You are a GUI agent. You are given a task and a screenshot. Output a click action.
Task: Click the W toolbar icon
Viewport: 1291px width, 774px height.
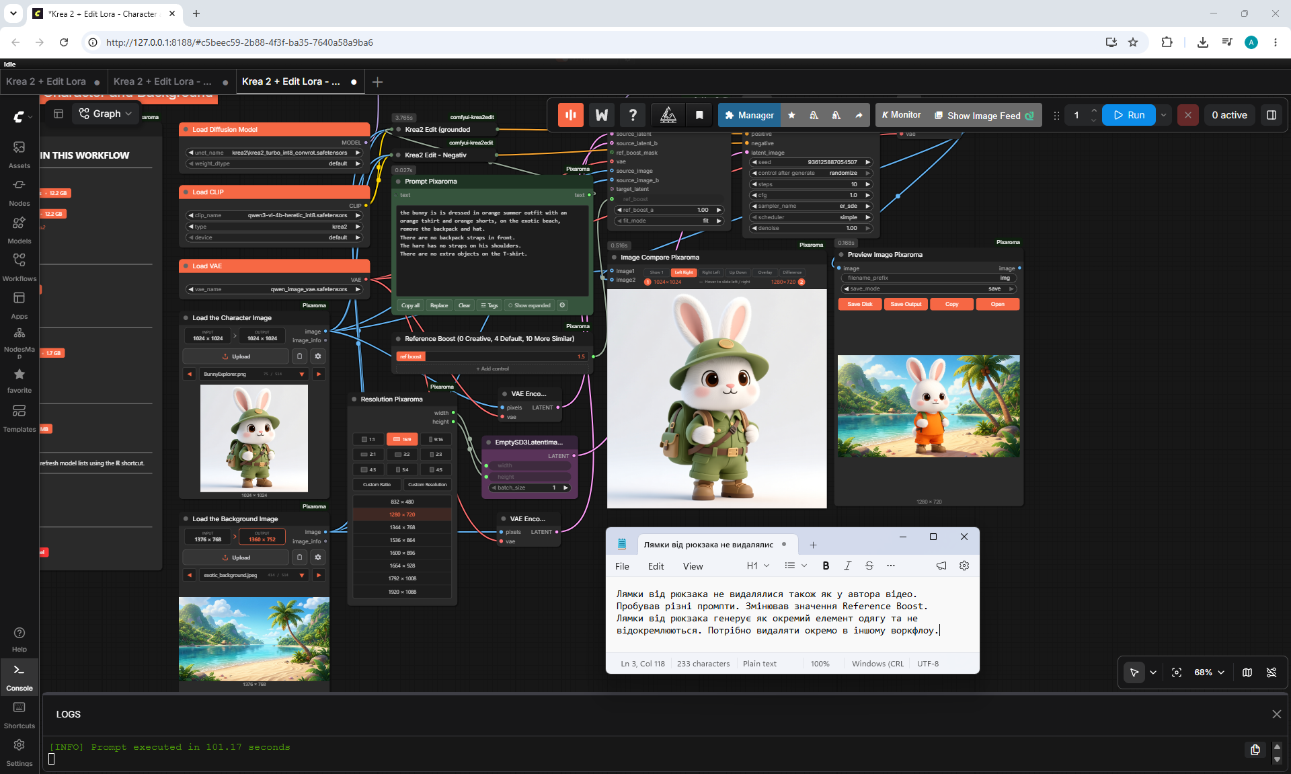tap(602, 115)
